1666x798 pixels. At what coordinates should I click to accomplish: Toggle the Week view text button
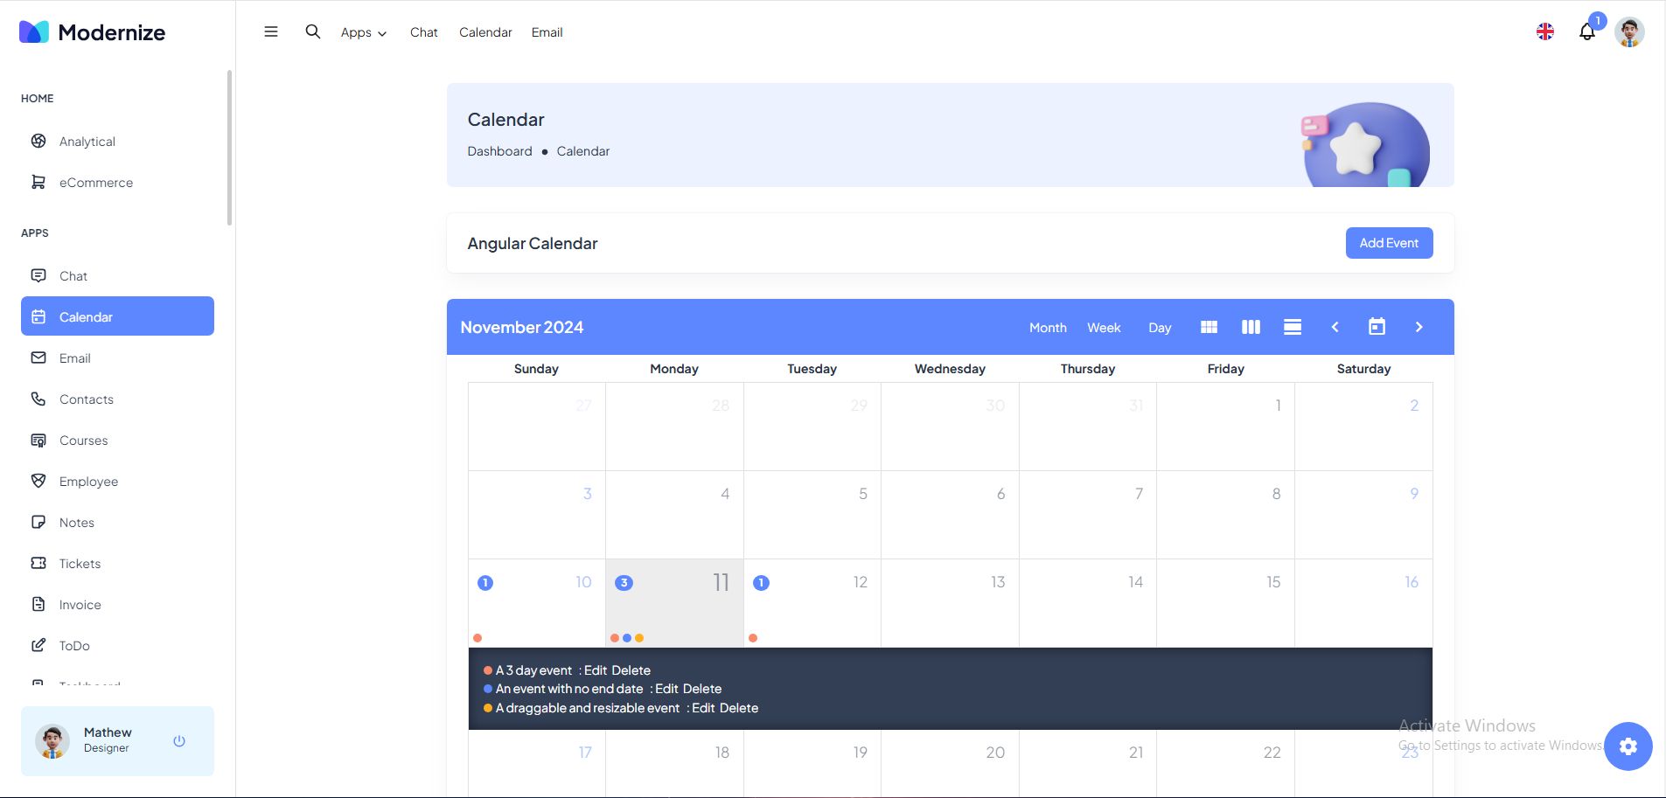(x=1104, y=328)
